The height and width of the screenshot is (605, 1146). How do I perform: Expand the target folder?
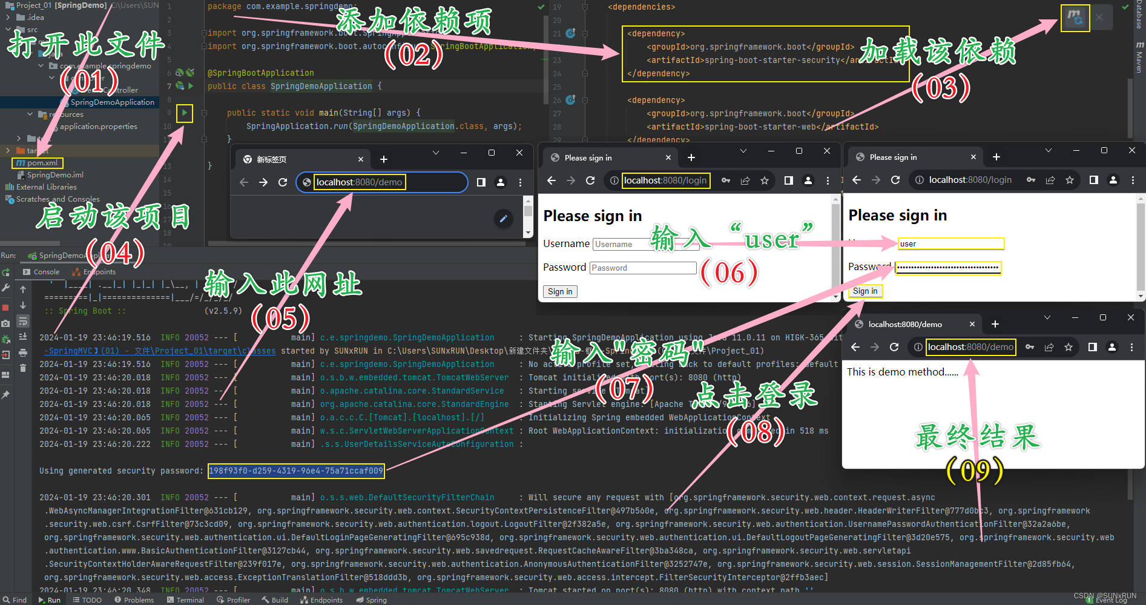[8, 151]
